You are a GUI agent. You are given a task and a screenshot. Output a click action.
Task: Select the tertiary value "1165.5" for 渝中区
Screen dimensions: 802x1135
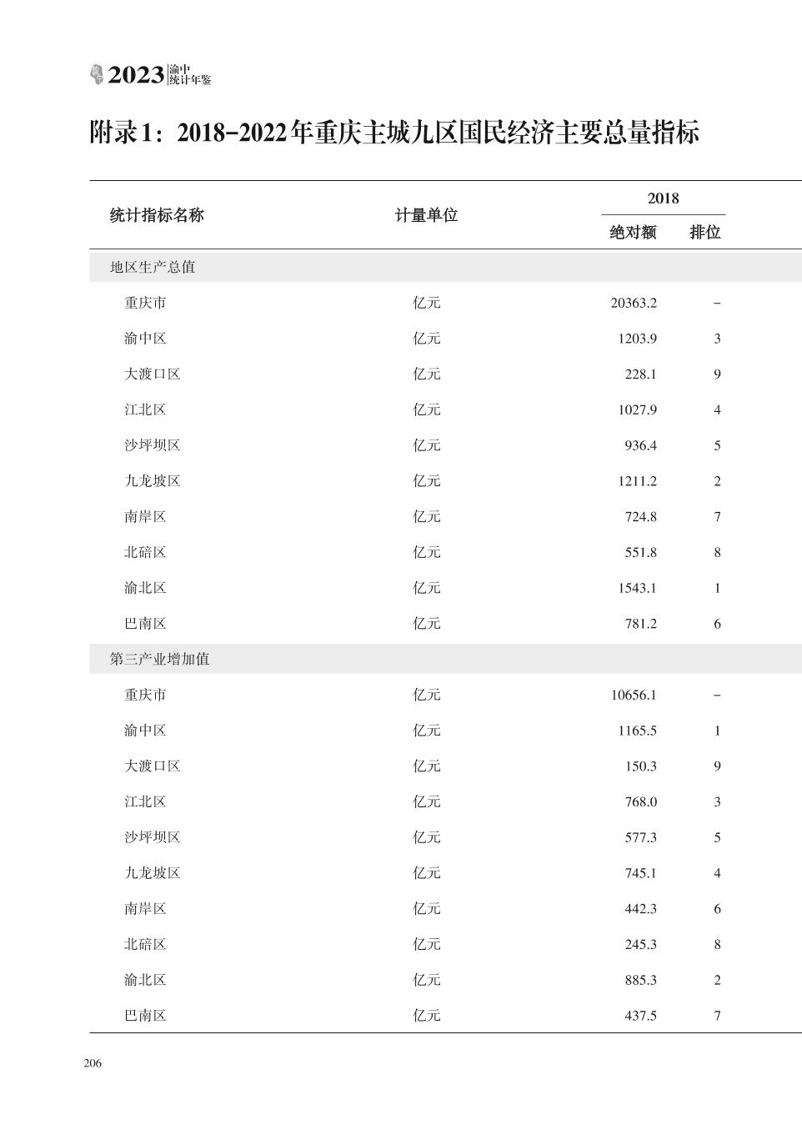point(638,731)
